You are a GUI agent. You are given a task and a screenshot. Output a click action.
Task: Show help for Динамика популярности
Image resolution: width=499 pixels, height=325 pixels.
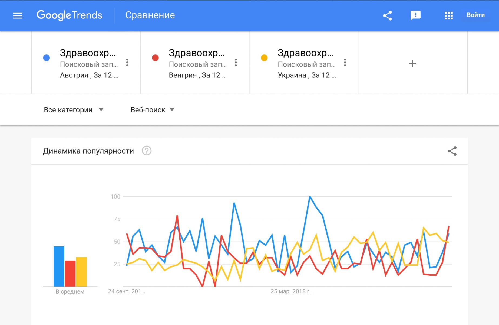click(x=147, y=151)
